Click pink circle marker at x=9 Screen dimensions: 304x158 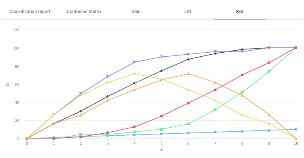[269, 63]
